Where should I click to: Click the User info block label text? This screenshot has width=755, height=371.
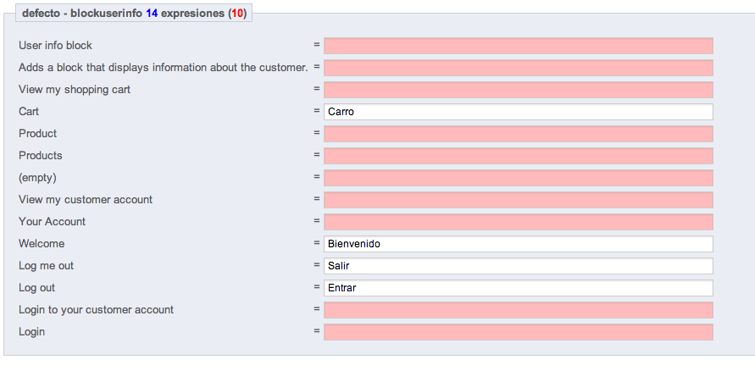[x=55, y=46]
